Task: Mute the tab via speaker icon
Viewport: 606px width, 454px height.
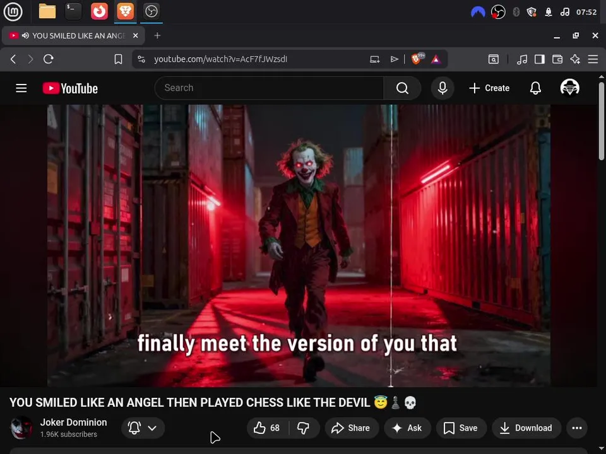Action: [x=25, y=35]
